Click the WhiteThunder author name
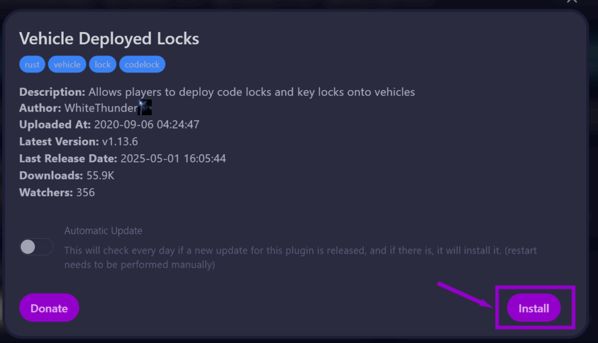This screenshot has width=598, height=343. click(x=100, y=108)
